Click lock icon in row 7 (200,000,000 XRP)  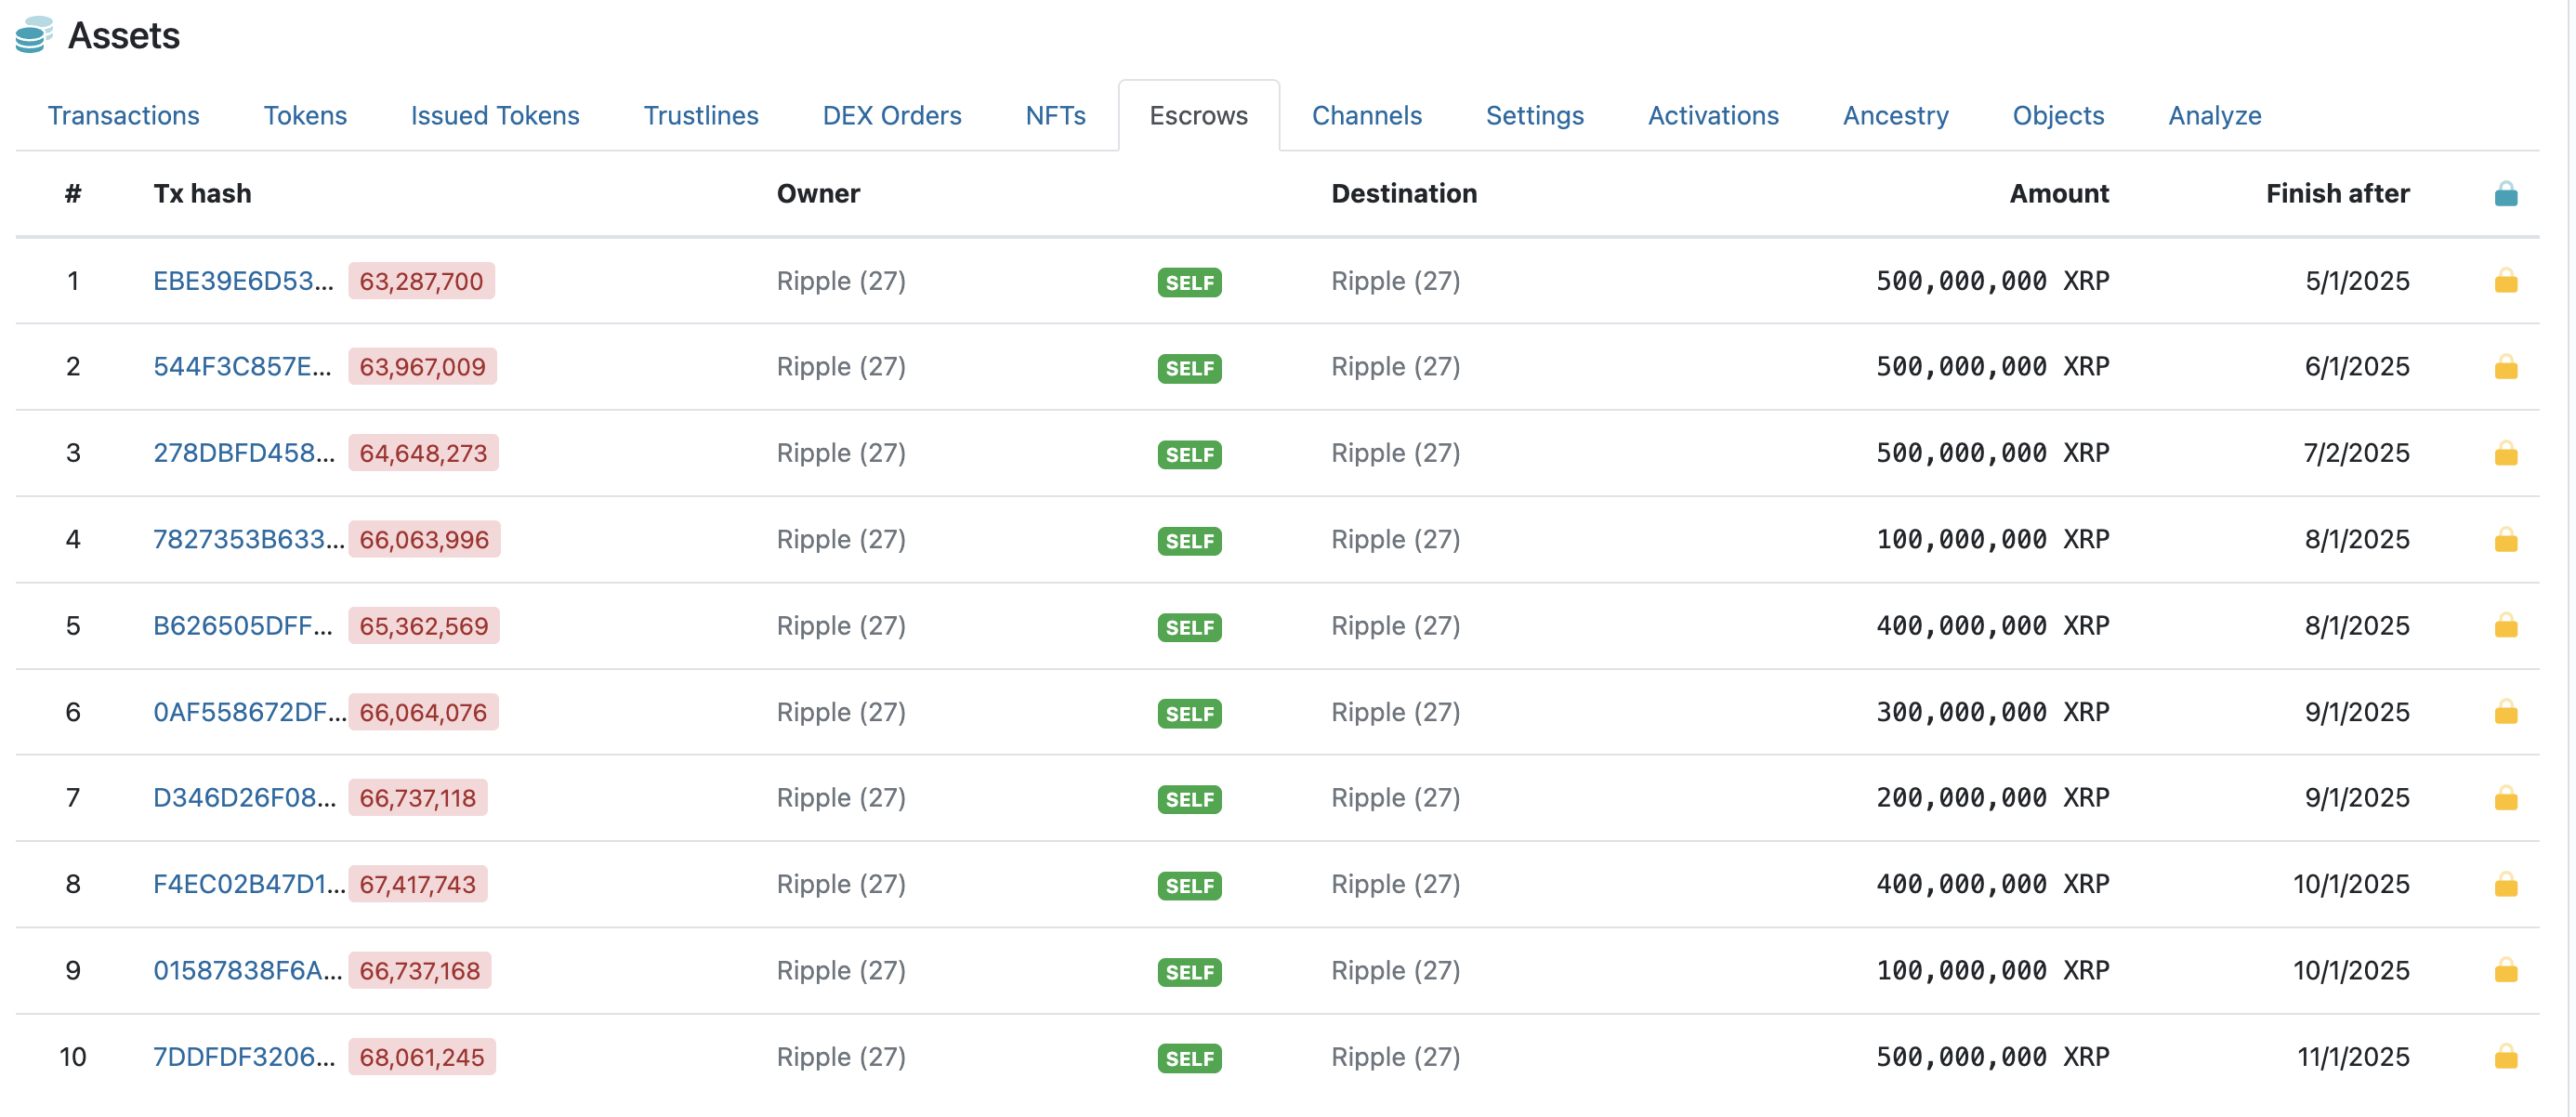2505,798
